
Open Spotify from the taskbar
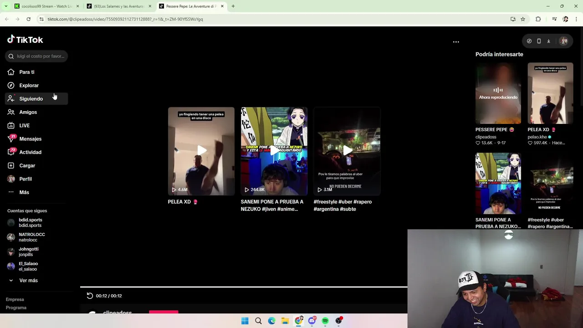[x=325, y=321]
